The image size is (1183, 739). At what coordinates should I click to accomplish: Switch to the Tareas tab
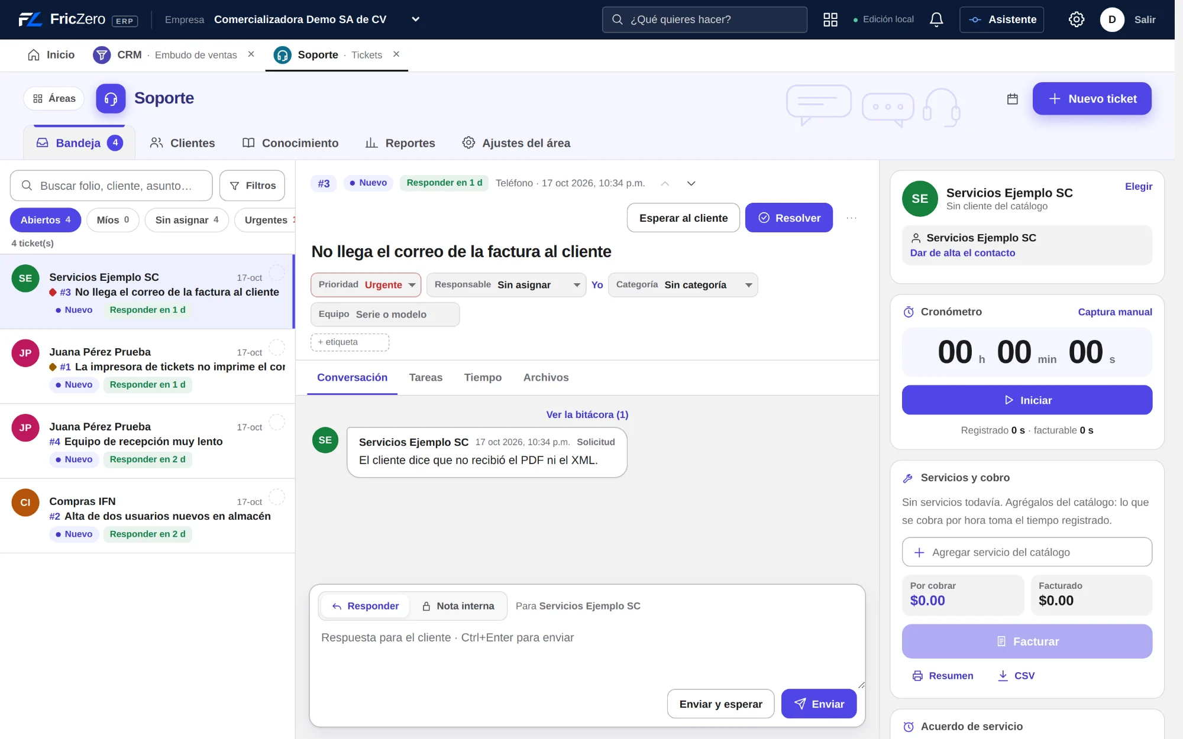[x=426, y=378]
